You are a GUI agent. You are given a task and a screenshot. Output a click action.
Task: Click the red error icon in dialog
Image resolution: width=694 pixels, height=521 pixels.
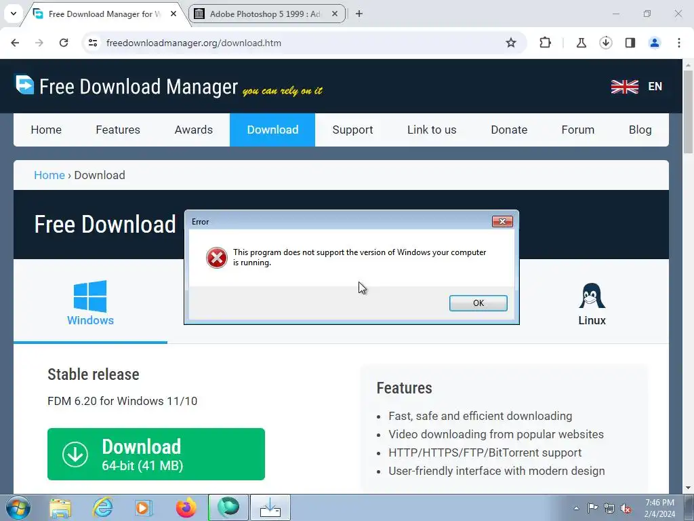pos(217,257)
